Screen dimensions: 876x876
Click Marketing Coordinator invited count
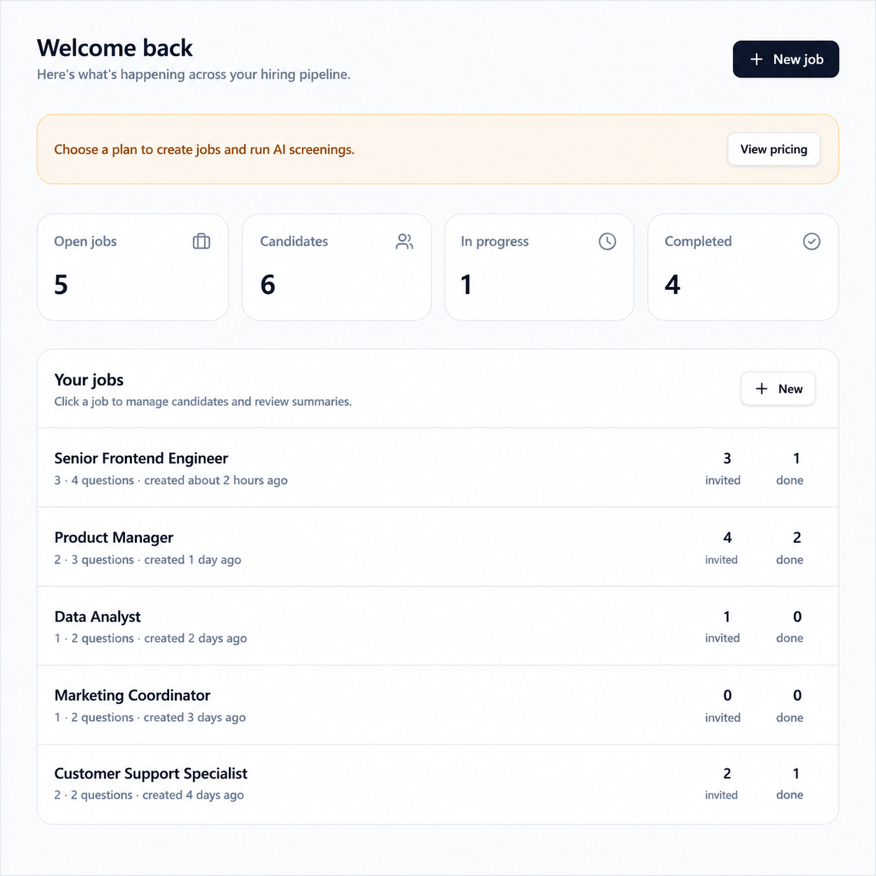coord(727,695)
